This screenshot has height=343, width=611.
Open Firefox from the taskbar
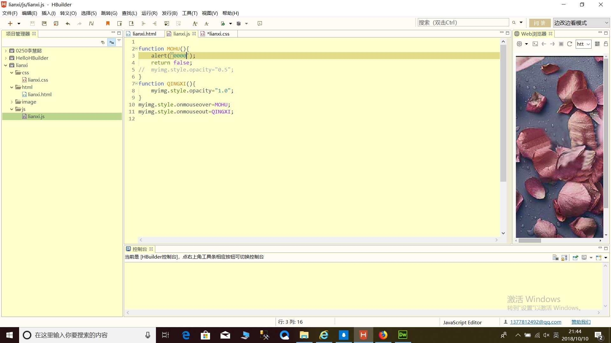click(383, 335)
